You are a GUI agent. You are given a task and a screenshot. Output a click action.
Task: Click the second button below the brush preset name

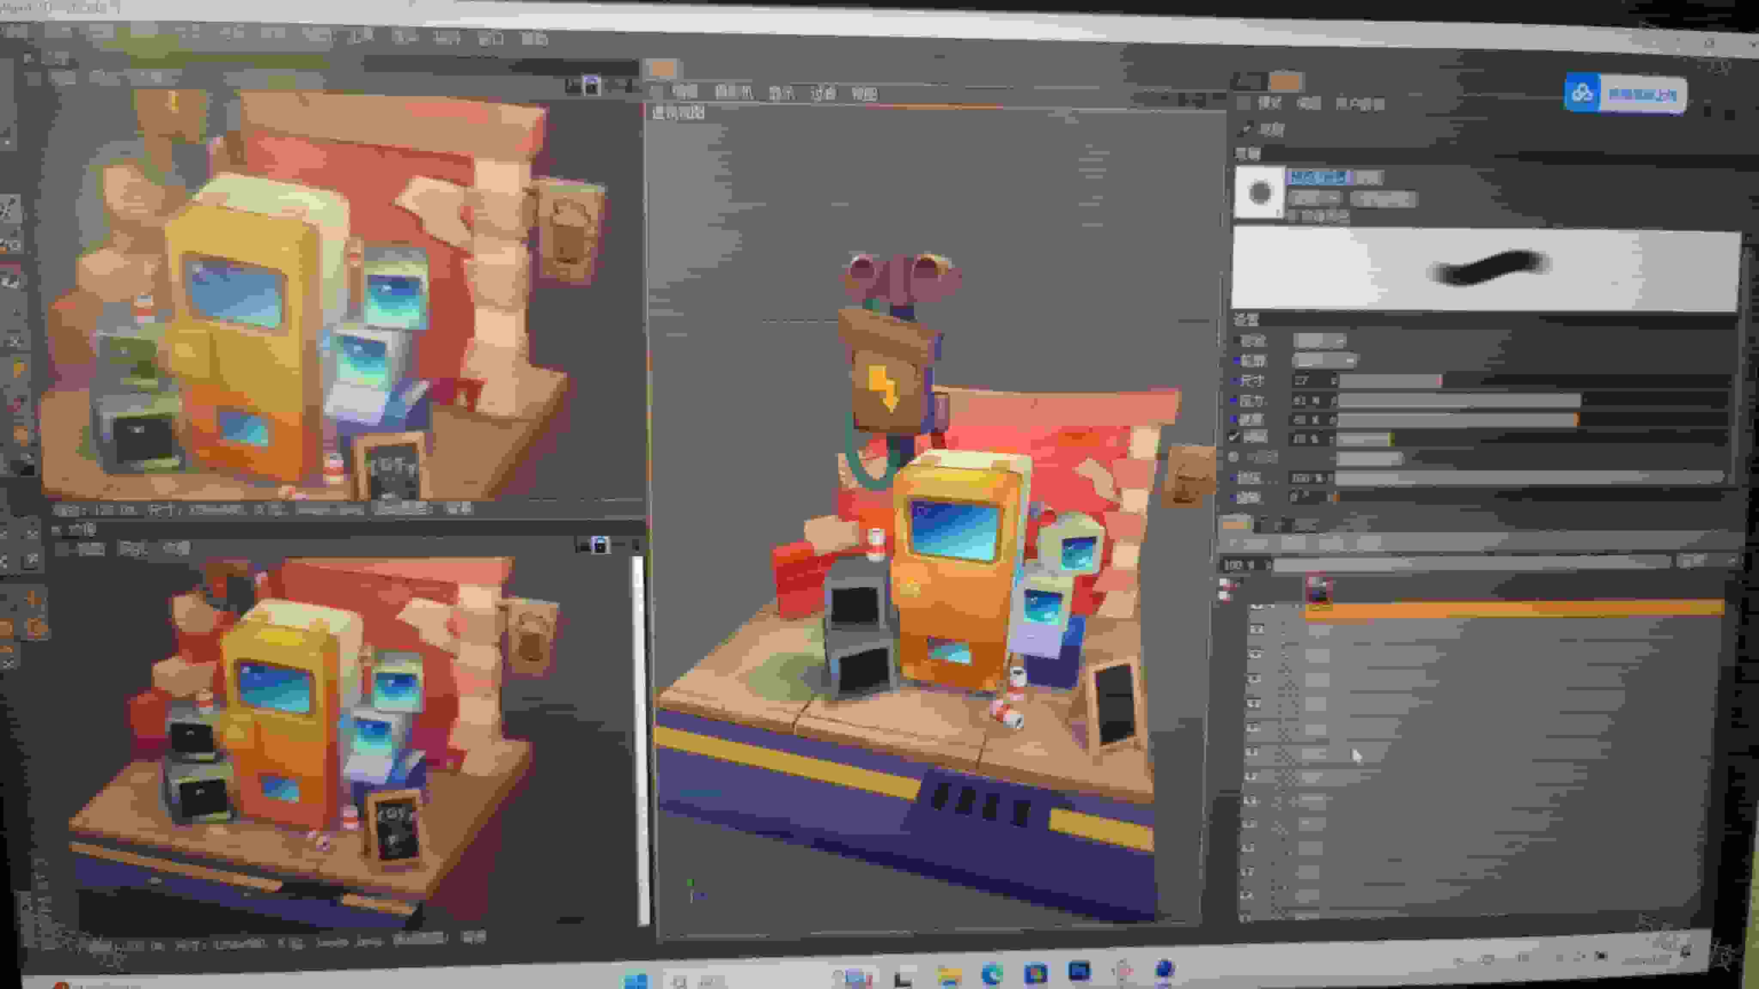pyautogui.click(x=1383, y=199)
